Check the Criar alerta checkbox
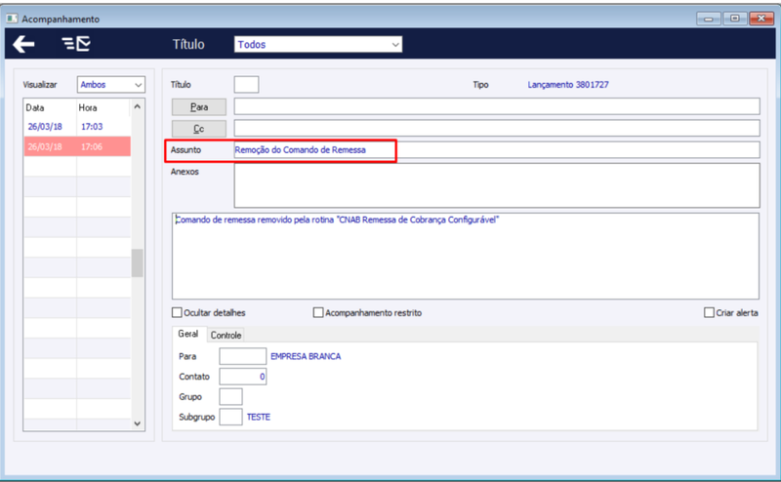This screenshot has width=781, height=482. point(709,312)
